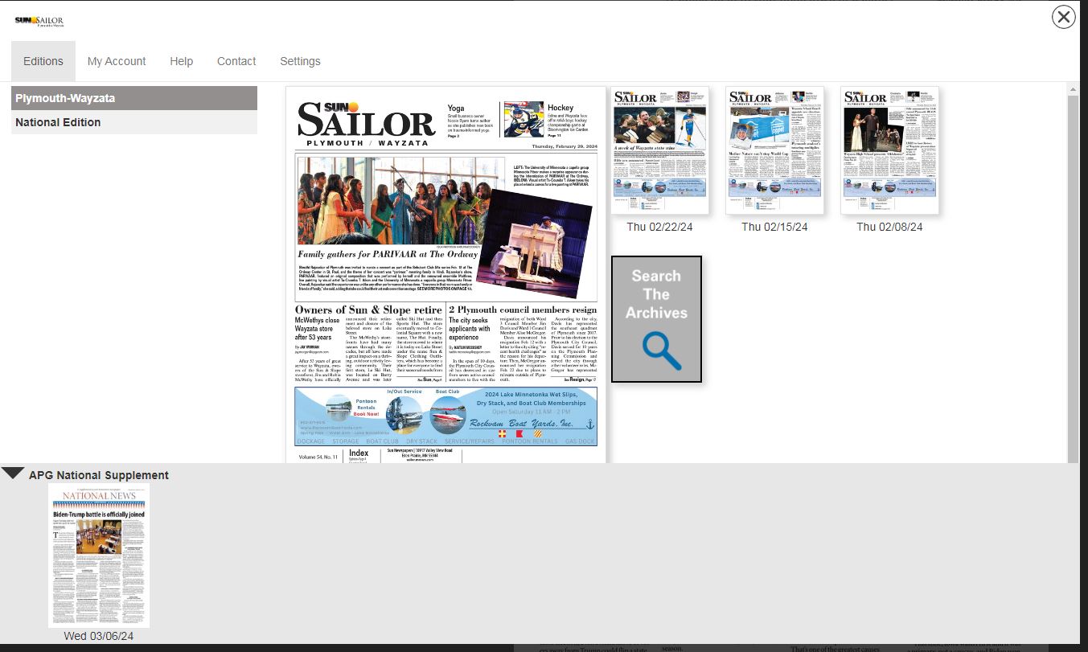Open the February 29, 2024 front page

(445, 273)
